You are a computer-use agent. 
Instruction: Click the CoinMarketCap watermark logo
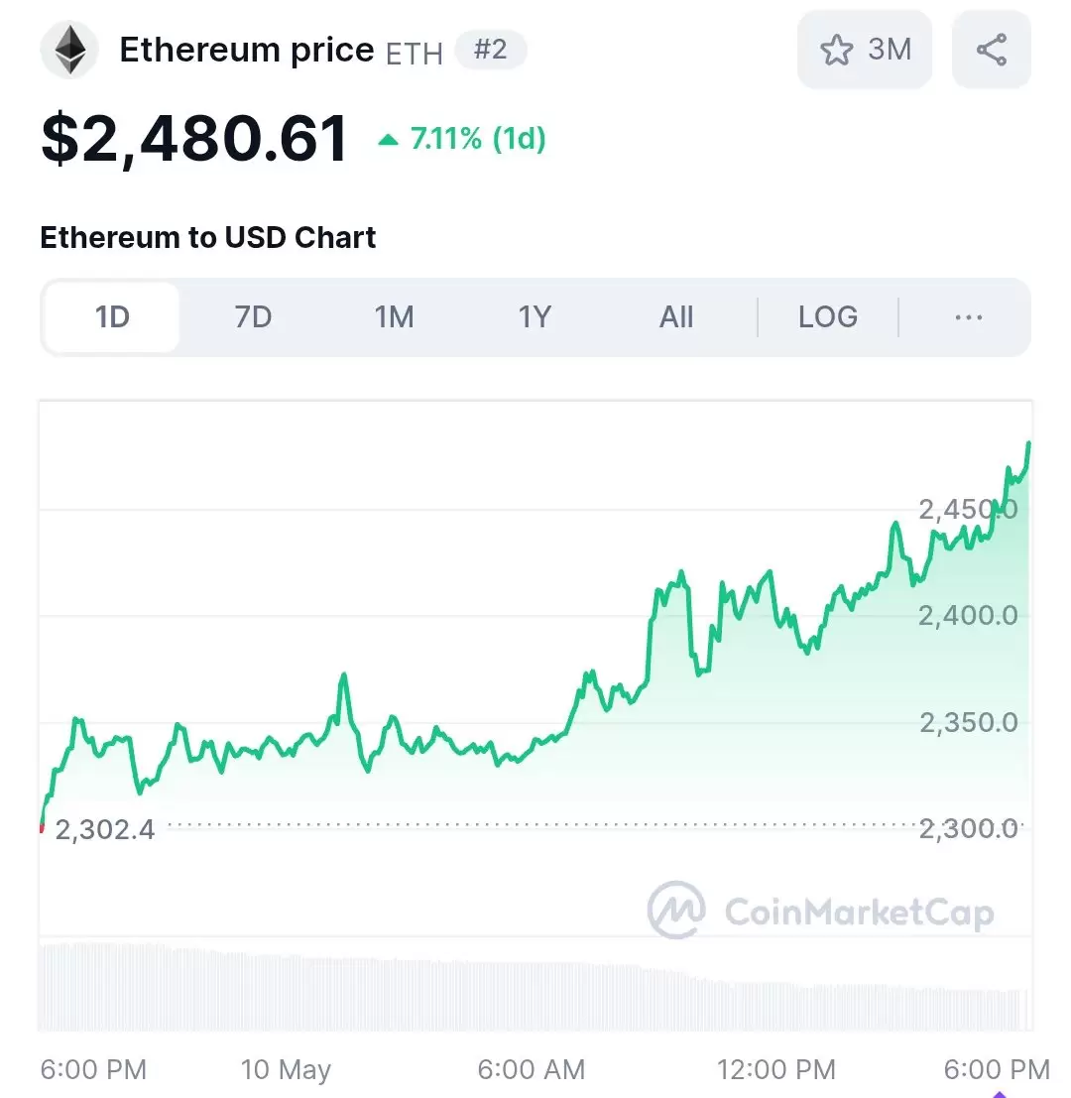821,911
